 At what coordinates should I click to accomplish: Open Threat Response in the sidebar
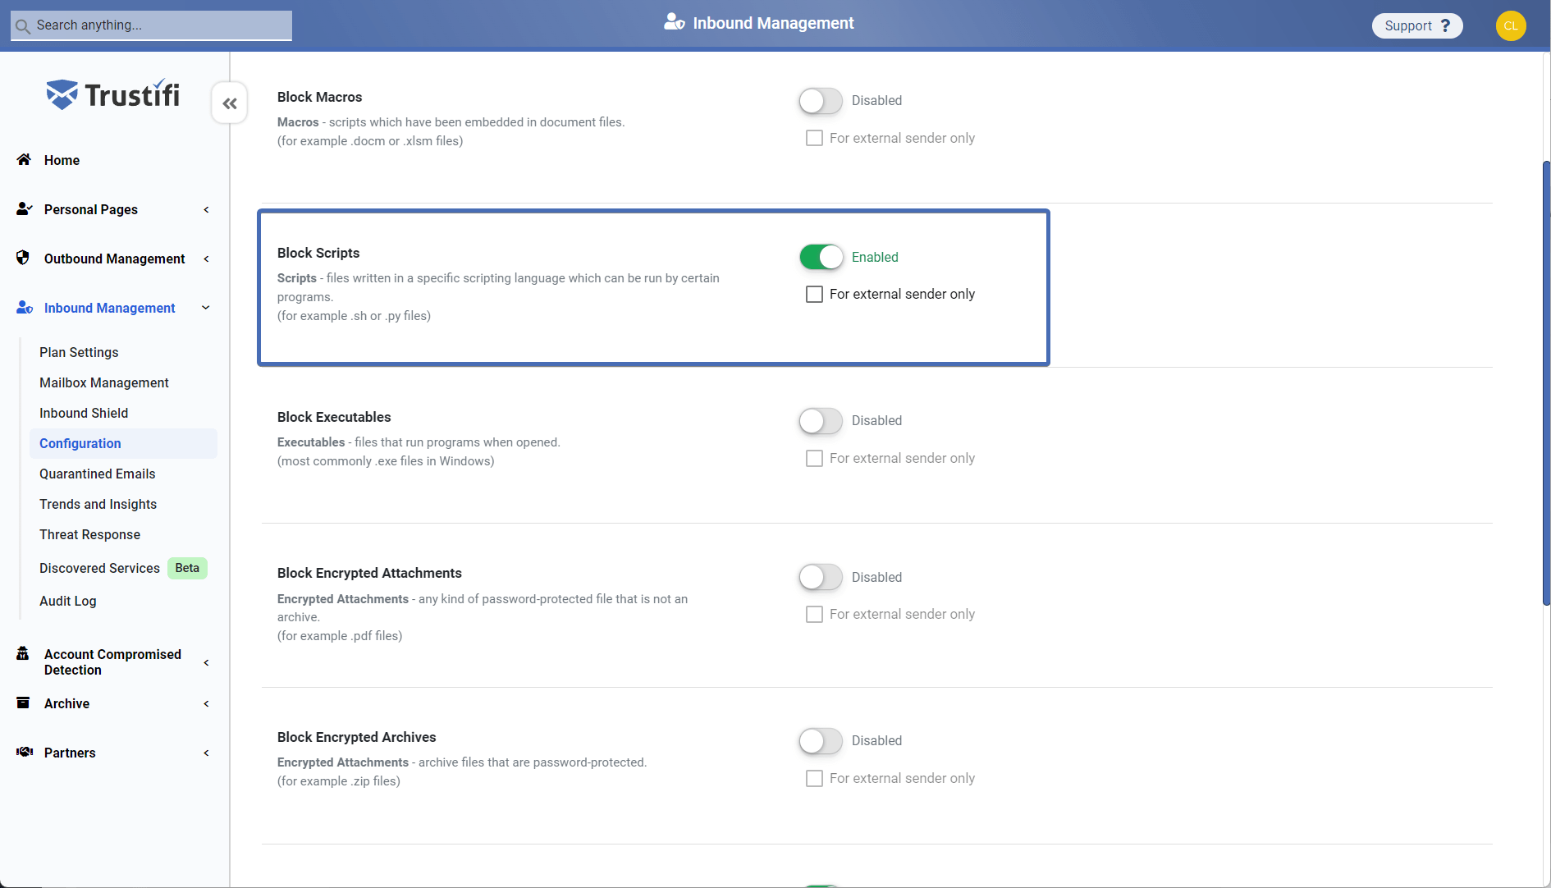coord(89,534)
